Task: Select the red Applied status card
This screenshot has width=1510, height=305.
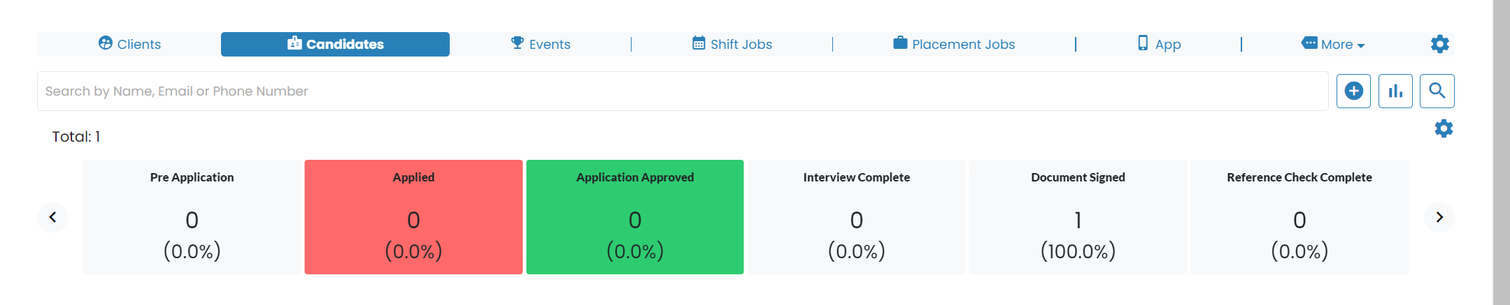Action: coord(413,217)
